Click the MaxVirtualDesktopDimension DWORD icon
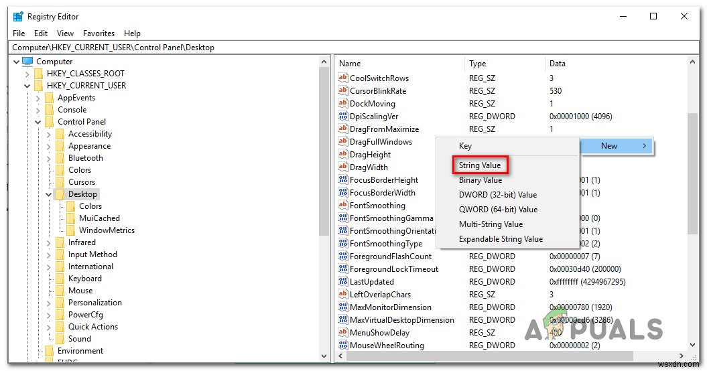This screenshot has height=371, width=707. point(342,319)
